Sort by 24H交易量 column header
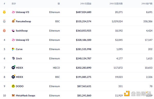The image size is (154, 99). (x=86, y=4)
